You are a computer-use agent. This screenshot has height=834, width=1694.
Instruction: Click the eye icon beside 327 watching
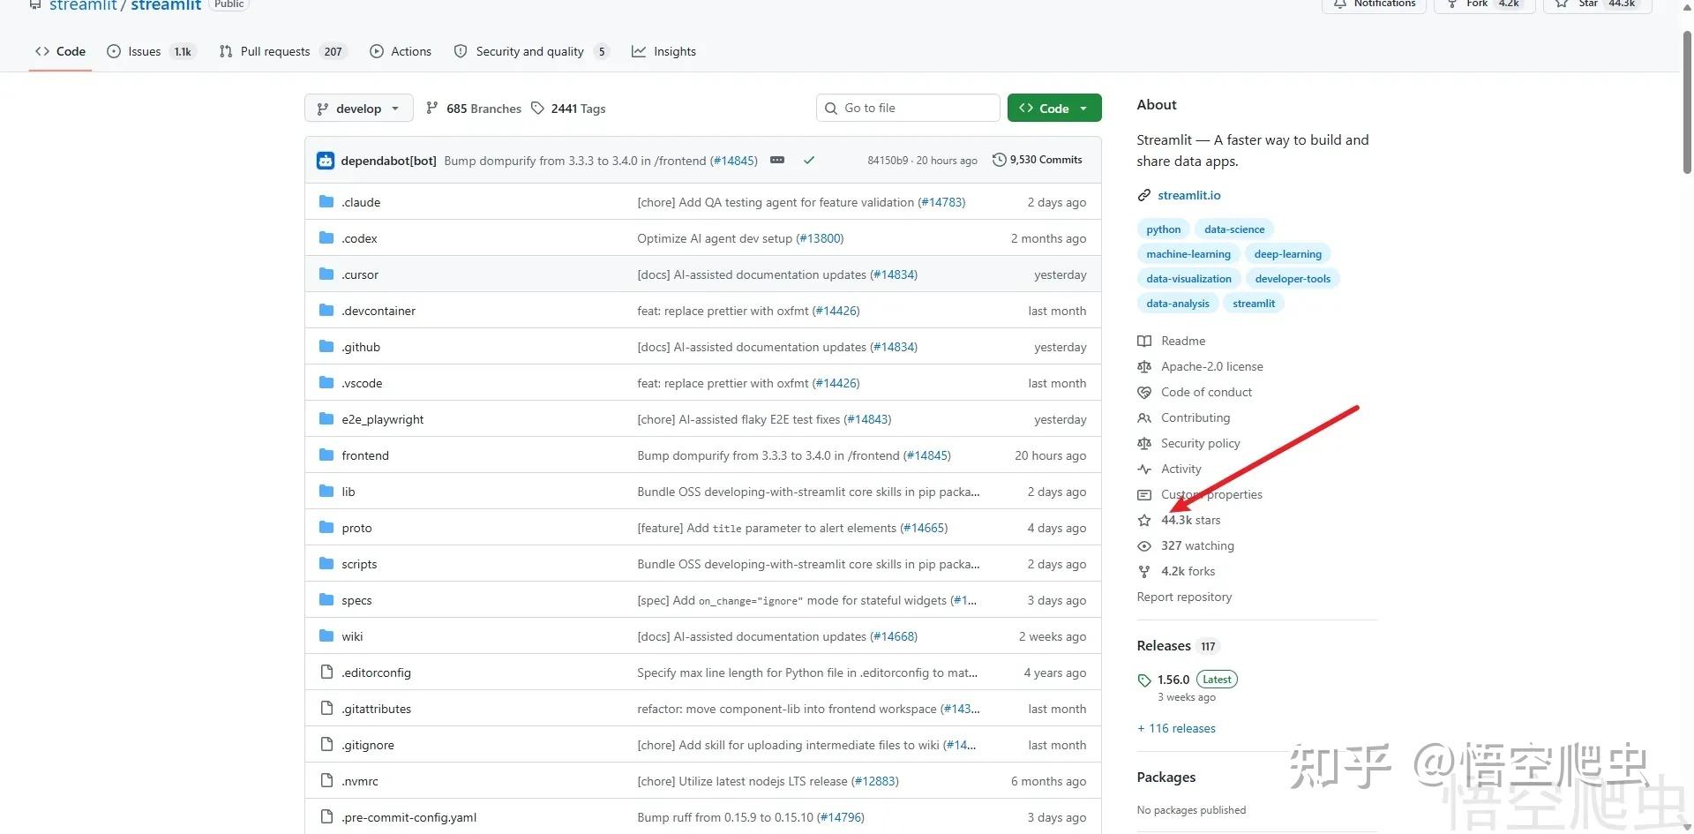1144,545
